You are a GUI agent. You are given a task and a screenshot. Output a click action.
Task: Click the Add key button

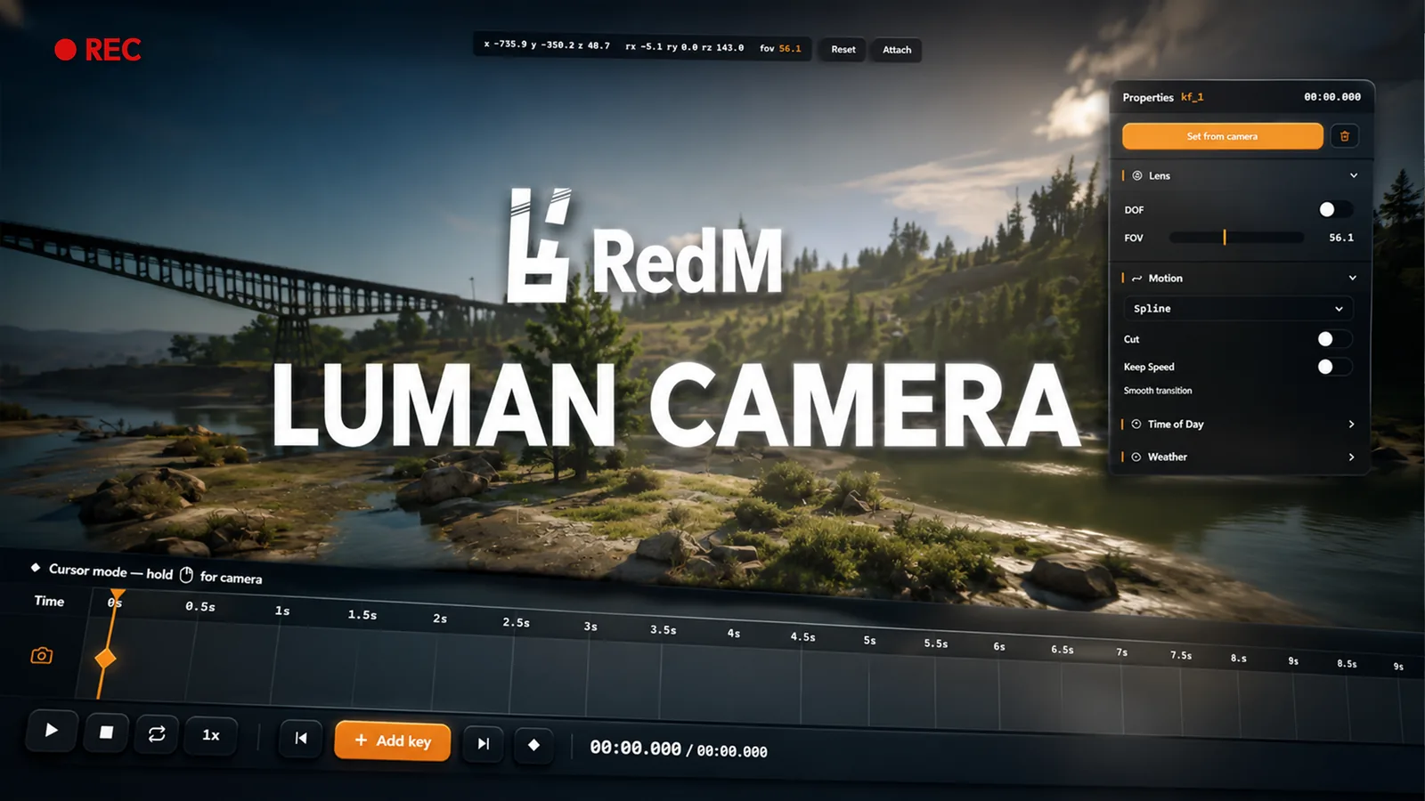[x=393, y=740]
